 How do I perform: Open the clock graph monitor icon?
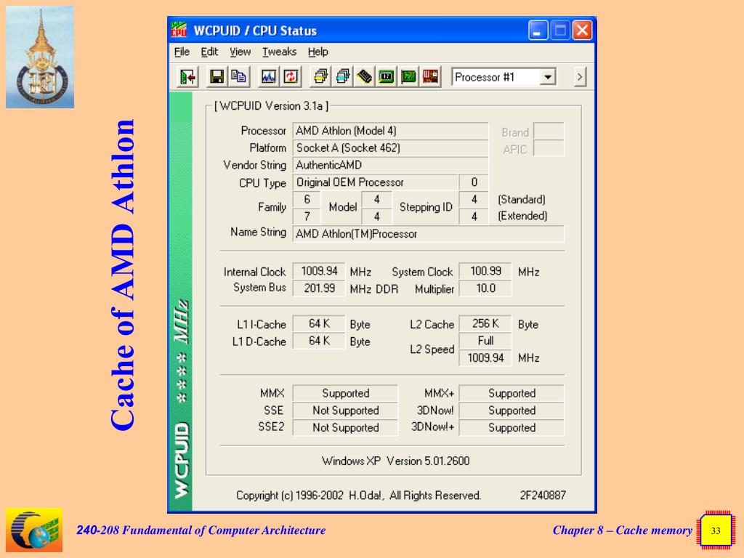[x=269, y=77]
